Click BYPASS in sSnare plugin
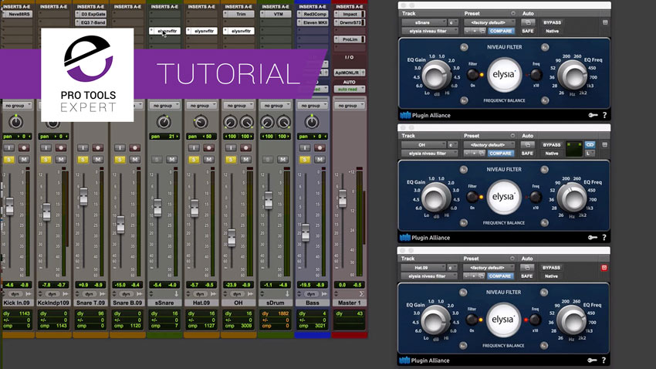 pos(553,22)
